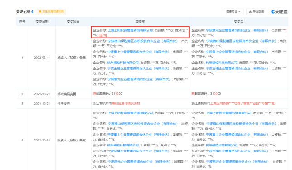Click the 变更日期 column header
292x170 pixels.
point(42,22)
